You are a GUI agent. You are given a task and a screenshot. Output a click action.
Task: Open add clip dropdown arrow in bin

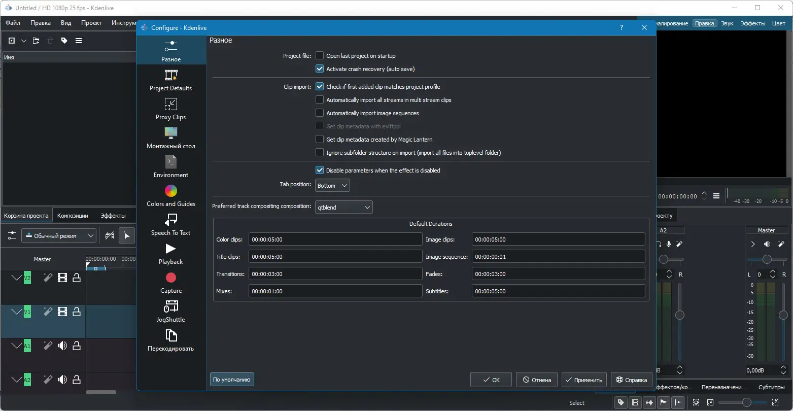click(23, 41)
